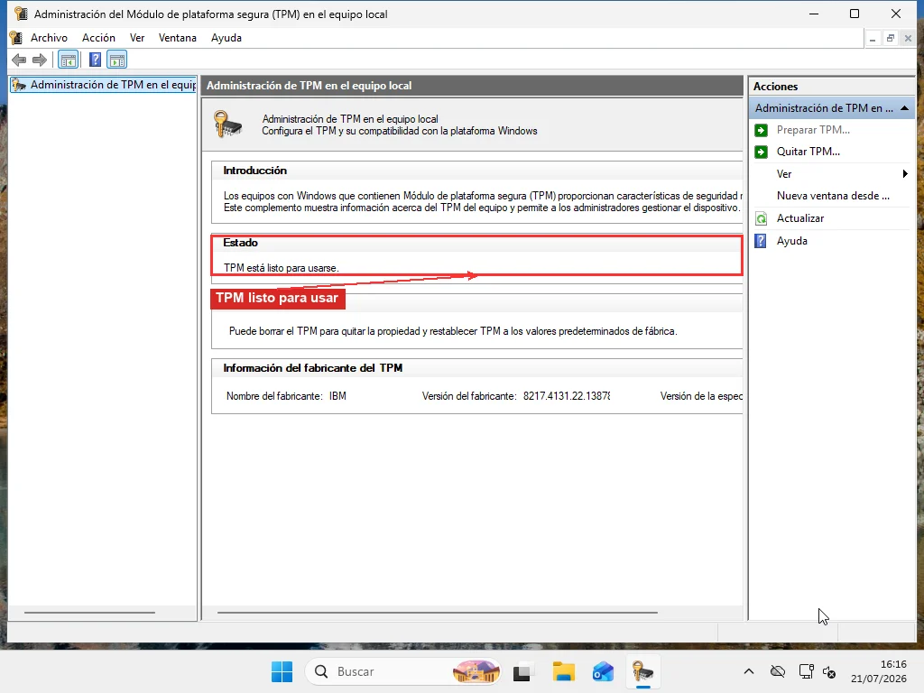Toggle the console tree pane toolbar icon
The height and width of the screenshot is (693, 924).
[x=69, y=60]
